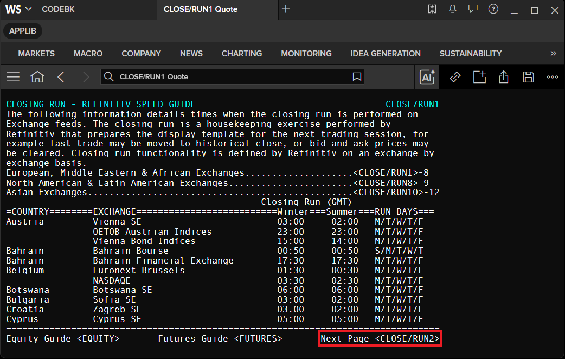Open the notifications bell
Viewport: 565px width, 359px height.
(x=453, y=9)
